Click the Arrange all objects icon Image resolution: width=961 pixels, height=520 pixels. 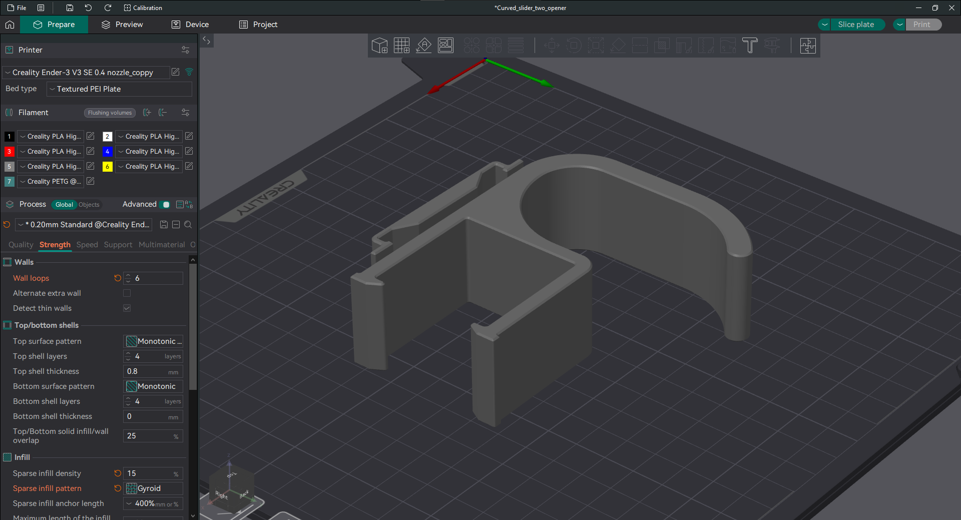[x=445, y=46]
